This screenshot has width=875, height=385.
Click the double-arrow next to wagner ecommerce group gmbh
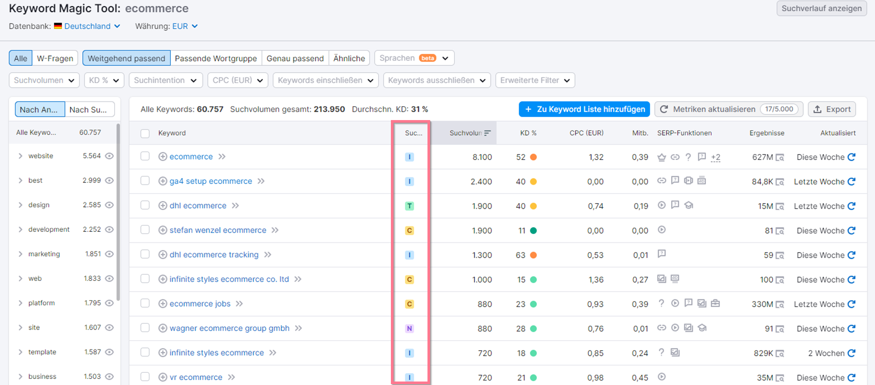298,328
